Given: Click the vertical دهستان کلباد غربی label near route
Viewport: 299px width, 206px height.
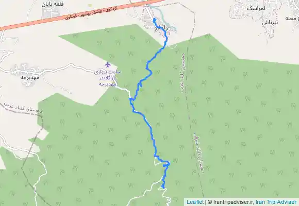Looking at the screenshot, I should coord(183,73).
